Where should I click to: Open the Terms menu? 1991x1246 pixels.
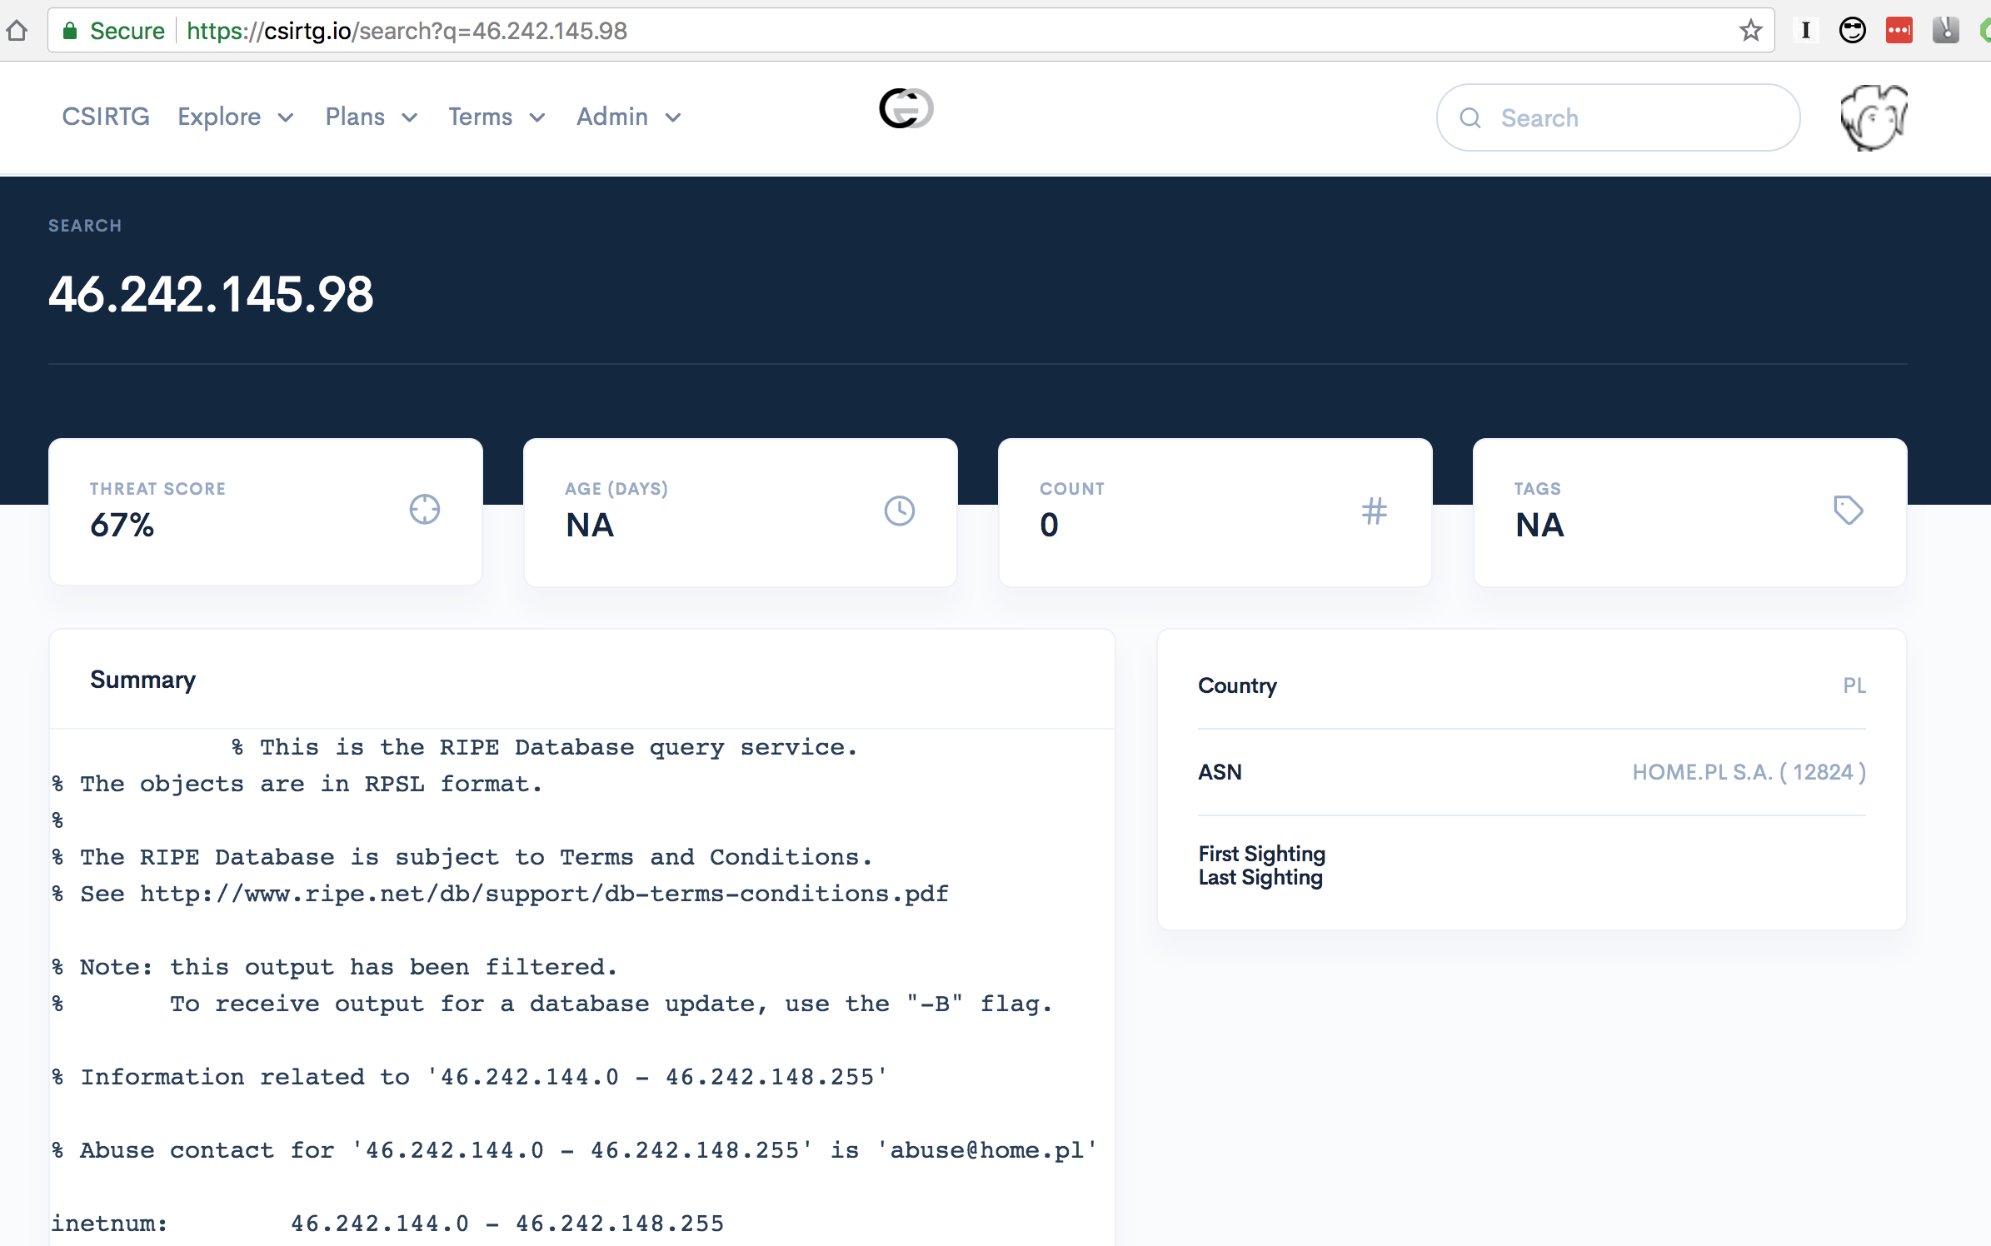pyautogui.click(x=481, y=117)
